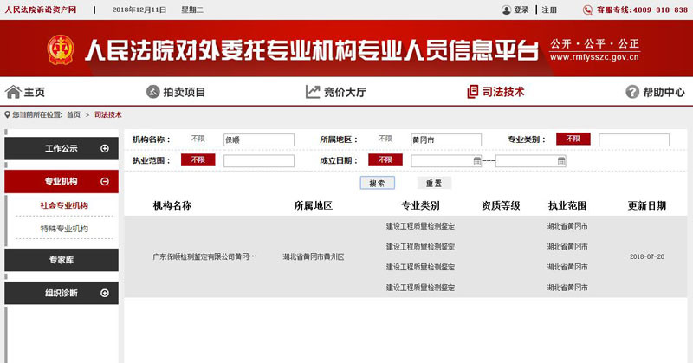This screenshot has height=363, width=693.
Task: Toggle the 不限 option for 专业类别
Action: 573,139
